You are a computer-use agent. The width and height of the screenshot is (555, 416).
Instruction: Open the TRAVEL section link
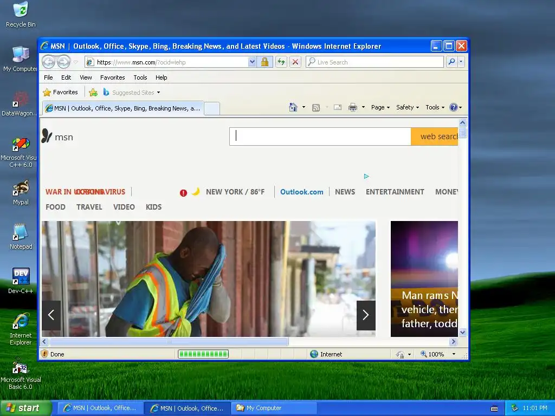(89, 207)
